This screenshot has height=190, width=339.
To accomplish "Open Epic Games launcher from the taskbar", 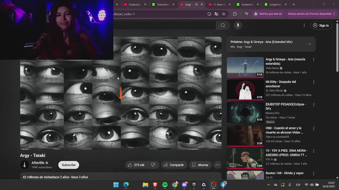I will pyautogui.click(x=194, y=185).
